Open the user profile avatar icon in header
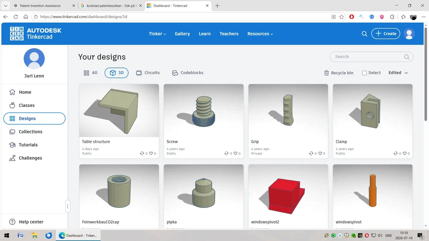The image size is (429, 241). point(409,34)
